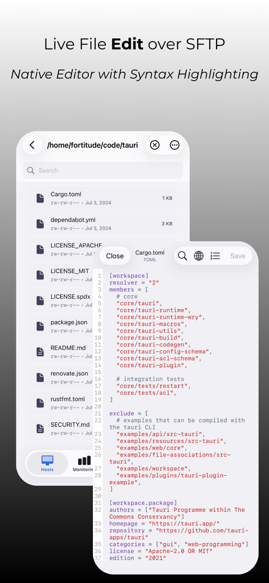The image size is (269, 583).
Task: Click the /home/fortitude/code/tauri path title
Action: 92,145
